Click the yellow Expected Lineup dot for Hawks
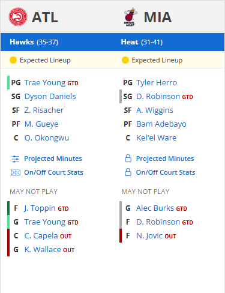This screenshot has height=293, width=225. click(x=13, y=60)
